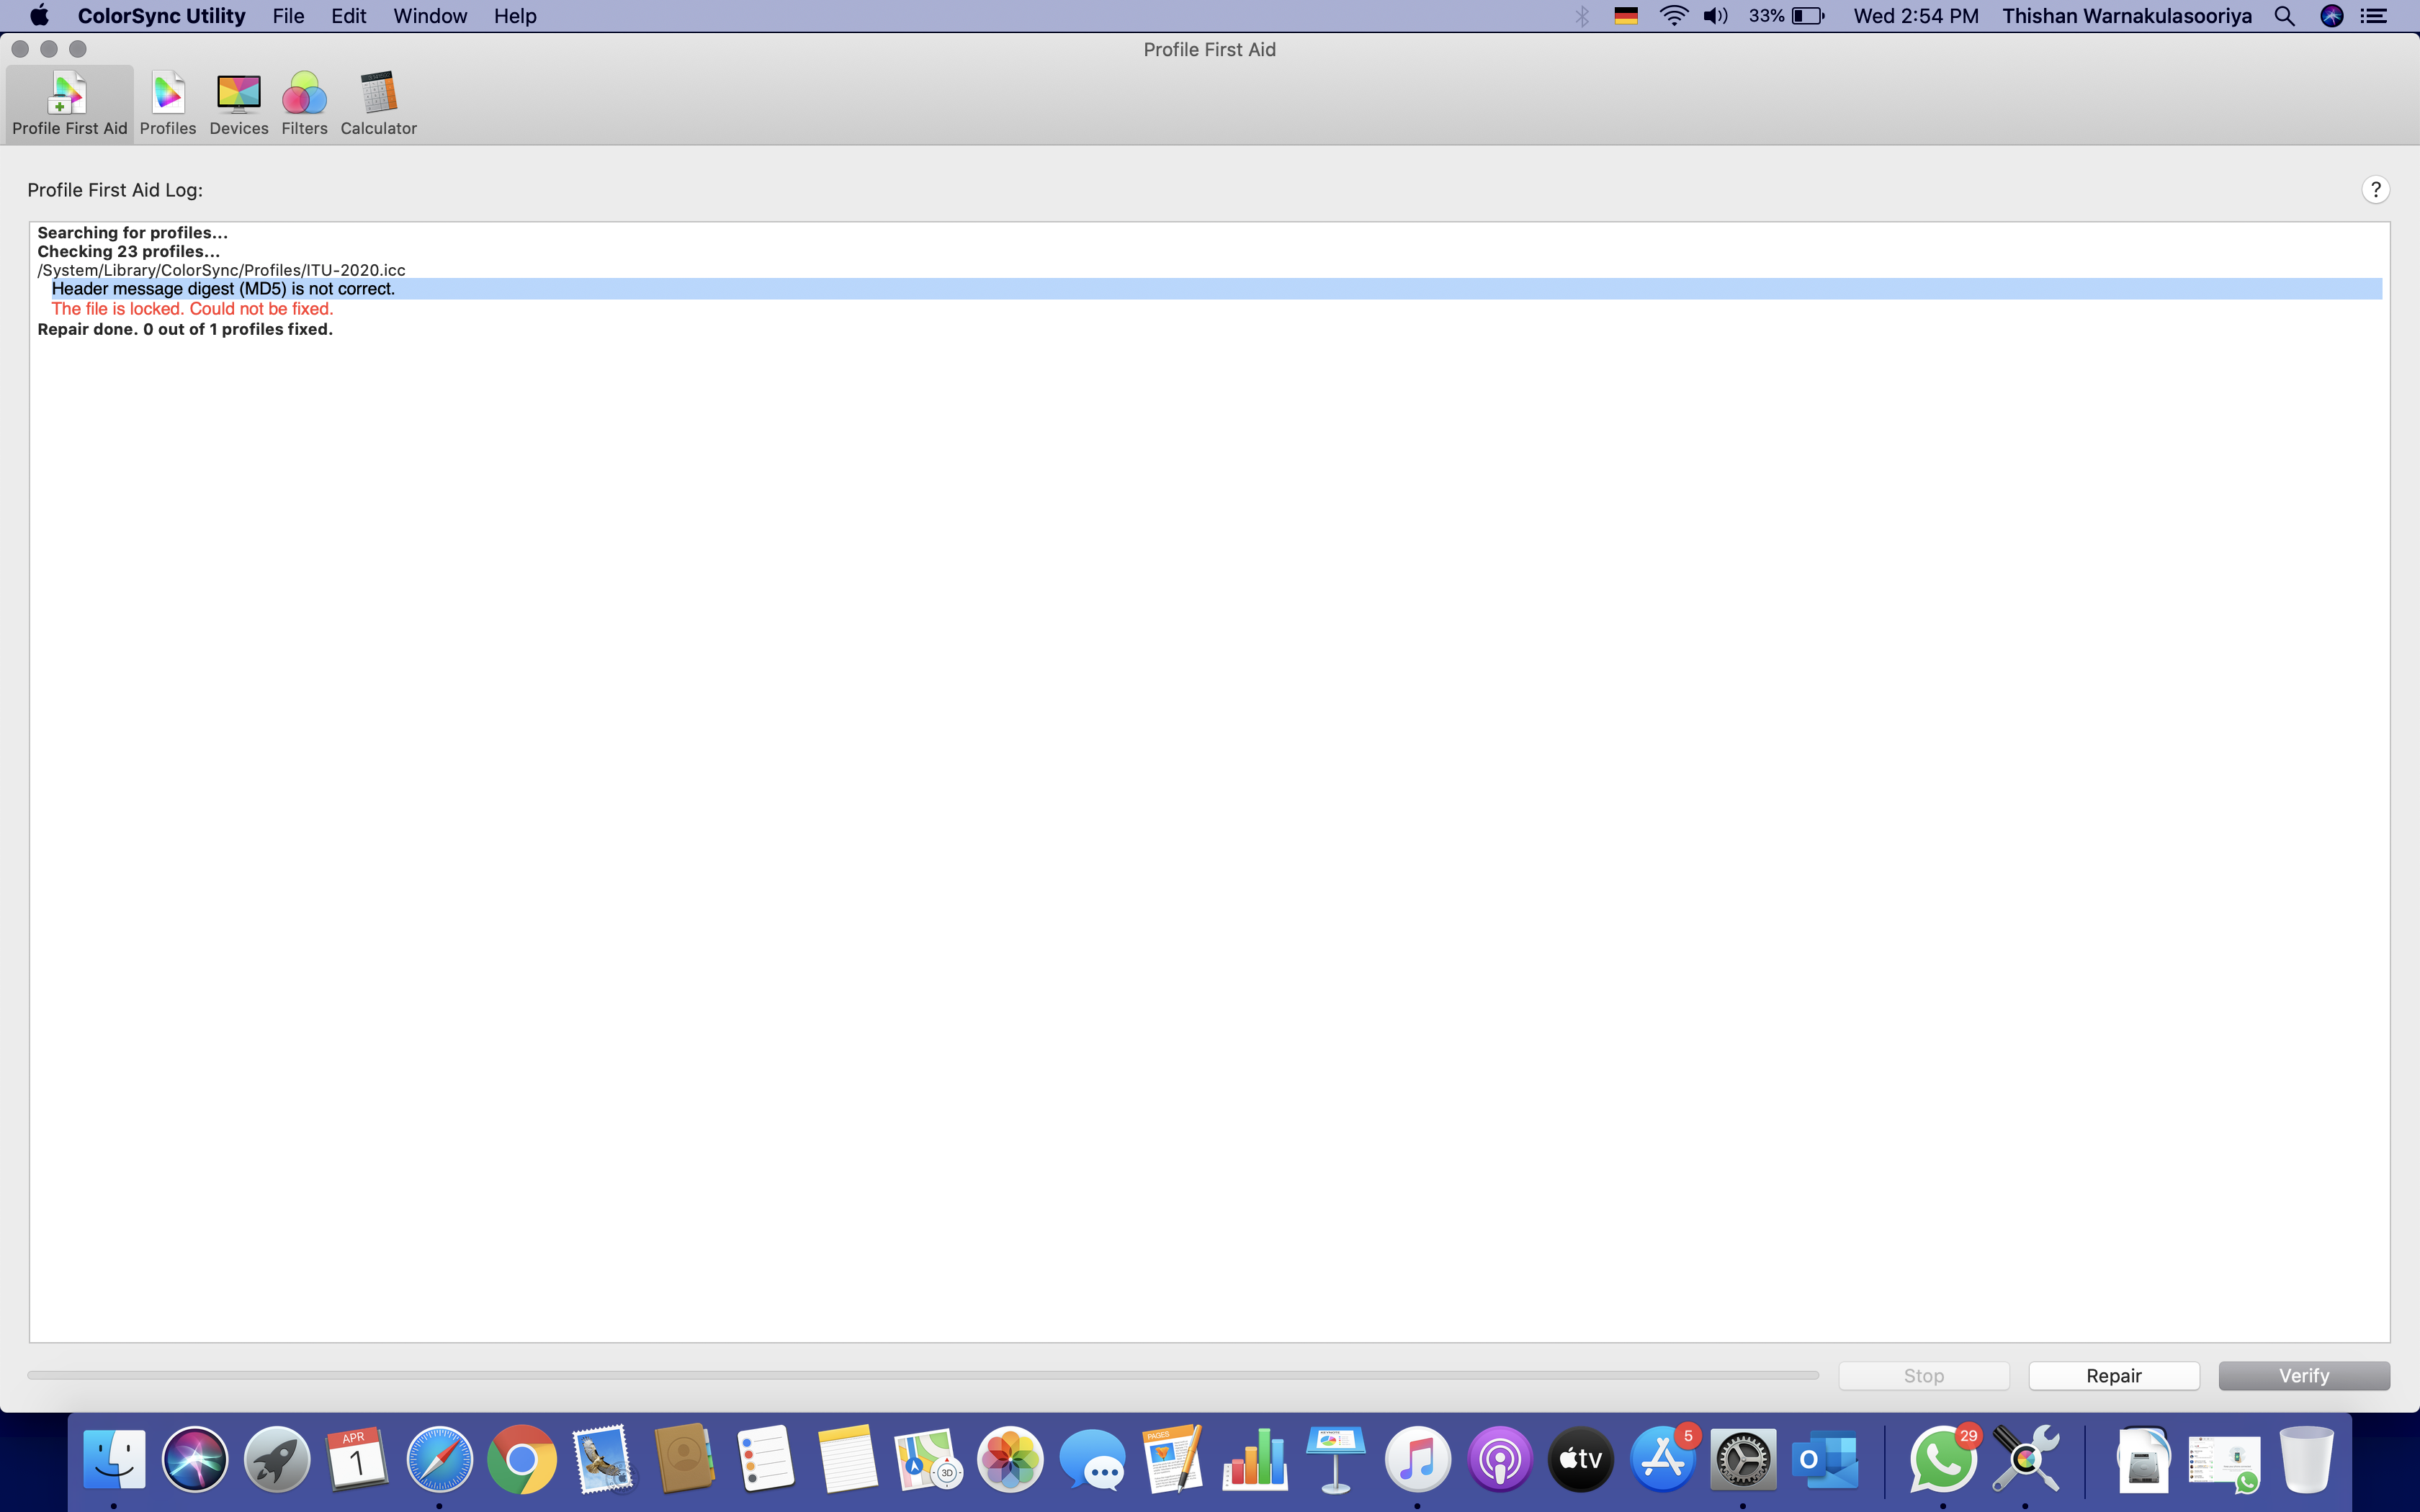Select the ITU-2020.icc path log line

click(222, 270)
